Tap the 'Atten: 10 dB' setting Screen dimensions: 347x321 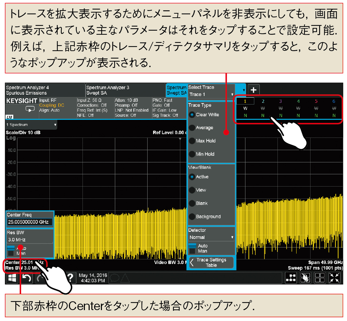[x=126, y=100]
